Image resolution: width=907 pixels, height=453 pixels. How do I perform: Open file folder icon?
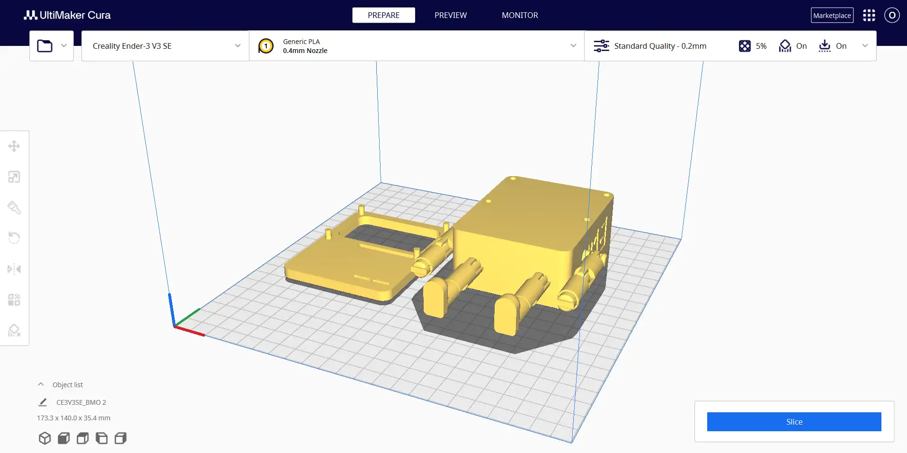pyautogui.click(x=45, y=46)
